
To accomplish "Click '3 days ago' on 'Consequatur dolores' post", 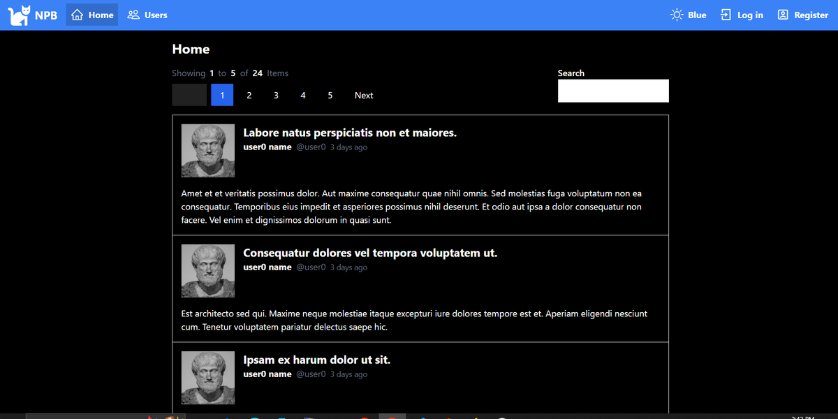I will [348, 267].
